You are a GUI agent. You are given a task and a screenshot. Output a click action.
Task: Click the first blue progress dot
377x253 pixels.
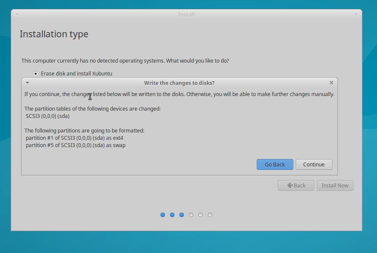[x=163, y=215]
